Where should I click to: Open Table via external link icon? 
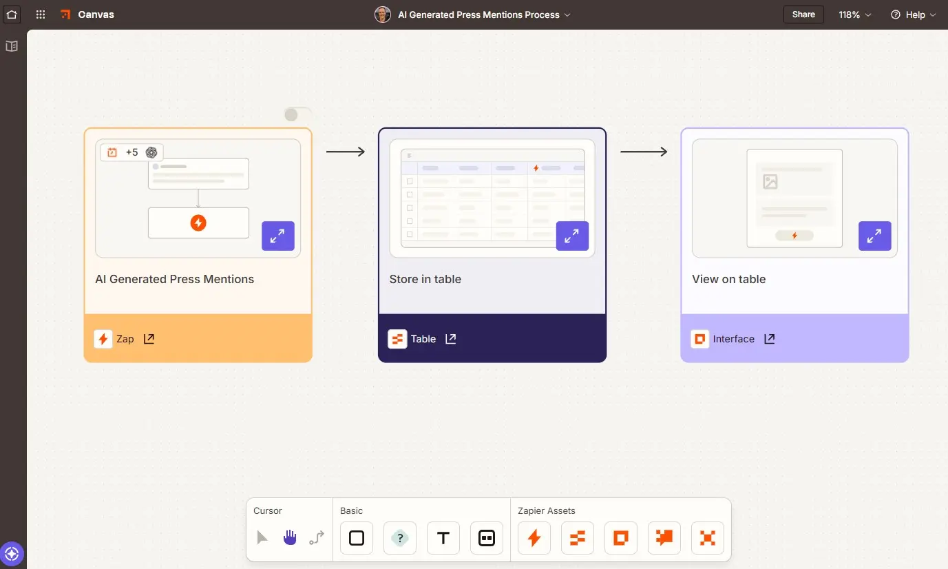(x=451, y=339)
